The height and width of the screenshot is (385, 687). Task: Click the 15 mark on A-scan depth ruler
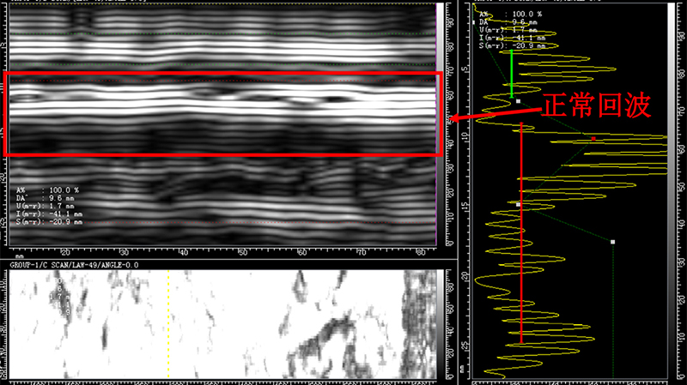[465, 206]
